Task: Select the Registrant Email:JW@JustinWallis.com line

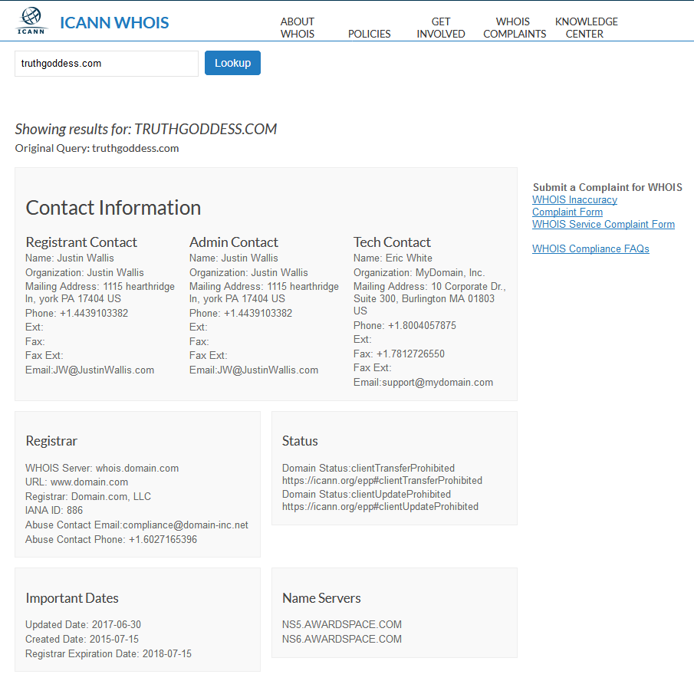Action: pyautogui.click(x=90, y=370)
